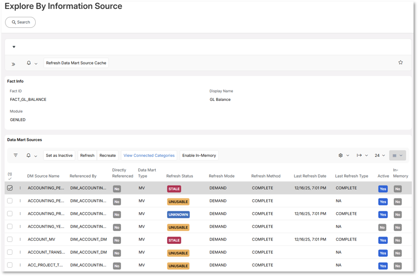This screenshot has height=276, width=418.
Task: Check the ACCOUNTING_PE... UNUSABLE row checkbox
Action: pos(10,201)
